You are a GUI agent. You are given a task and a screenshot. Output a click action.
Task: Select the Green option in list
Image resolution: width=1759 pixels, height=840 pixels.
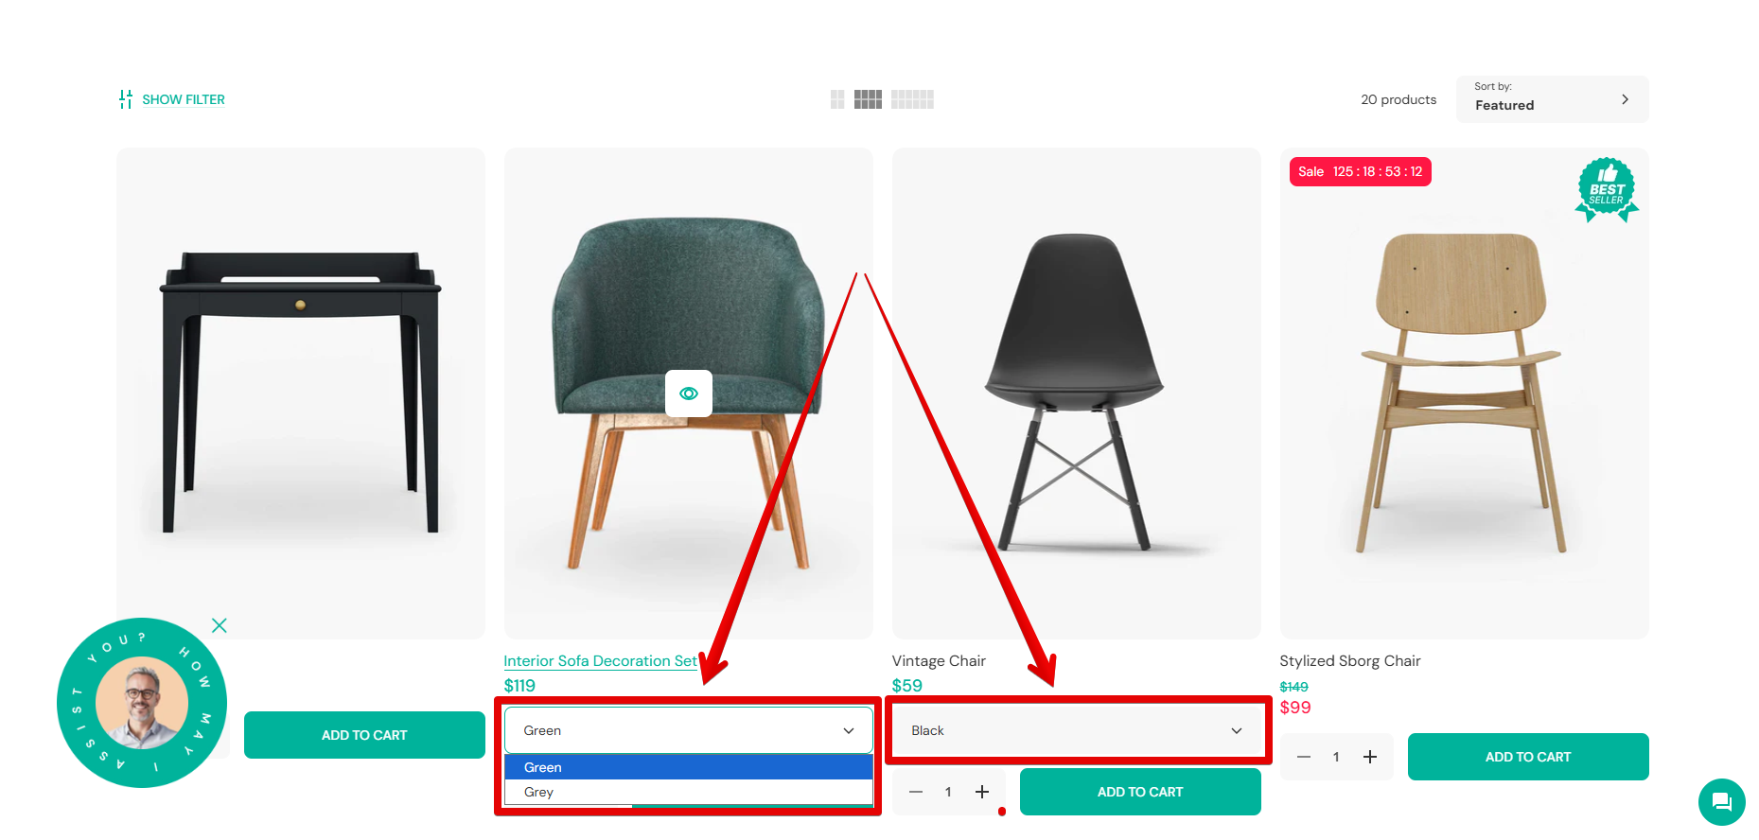point(689,767)
